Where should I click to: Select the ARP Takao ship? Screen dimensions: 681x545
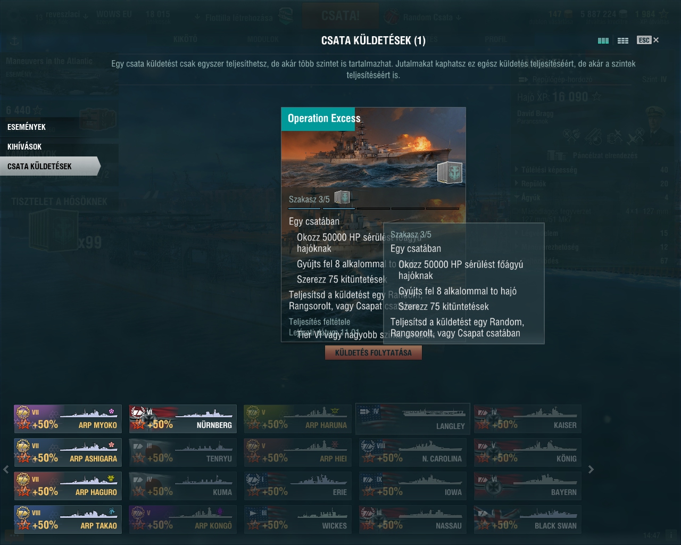coord(68,519)
